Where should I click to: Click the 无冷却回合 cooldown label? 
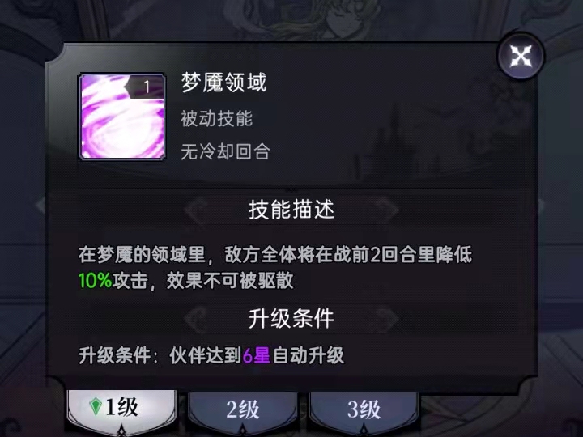tap(225, 151)
